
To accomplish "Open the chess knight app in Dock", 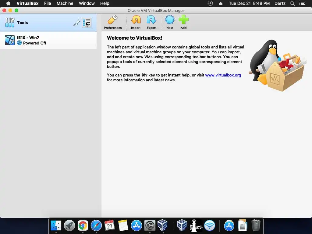I will (196, 225).
